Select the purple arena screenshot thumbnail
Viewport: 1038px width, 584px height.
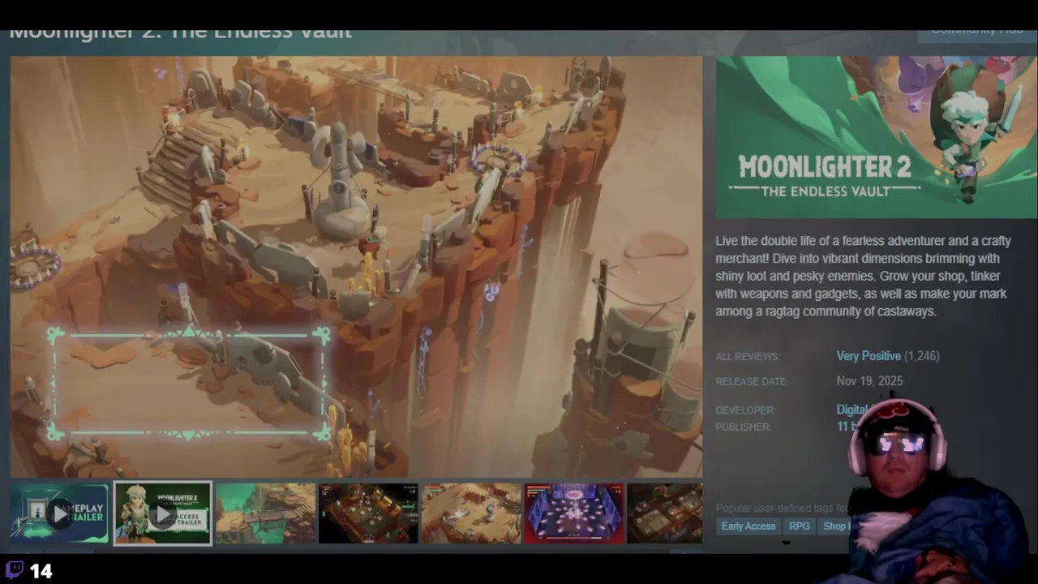point(574,513)
